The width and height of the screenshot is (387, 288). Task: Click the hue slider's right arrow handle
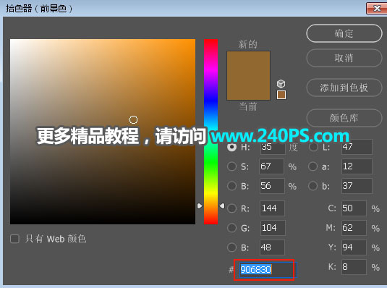[222, 206]
